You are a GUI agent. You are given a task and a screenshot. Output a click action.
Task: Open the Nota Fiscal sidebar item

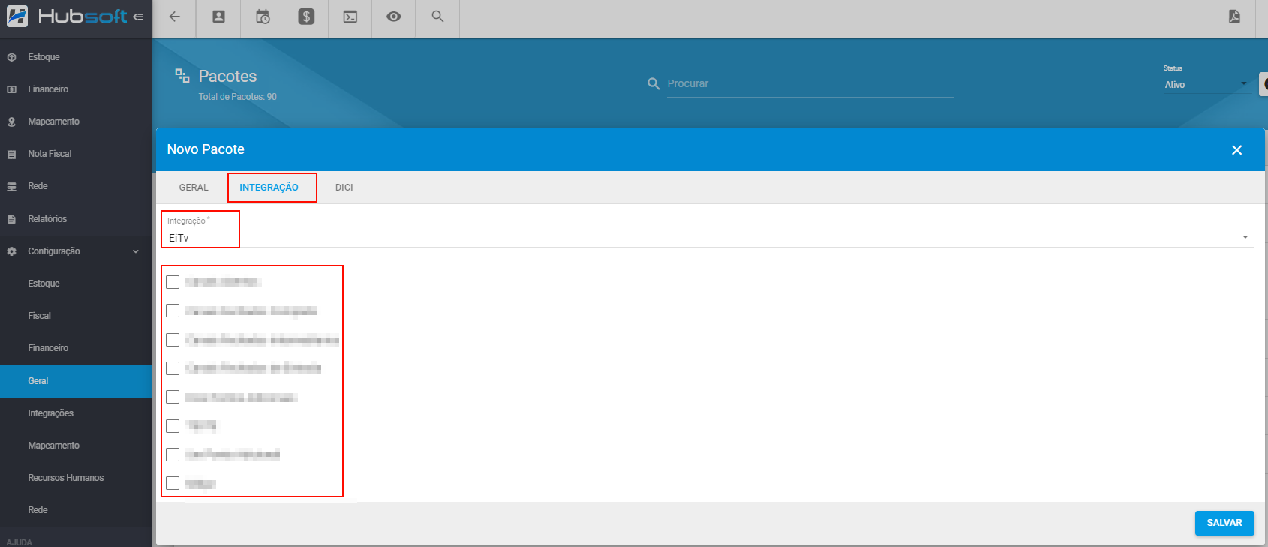coord(76,154)
